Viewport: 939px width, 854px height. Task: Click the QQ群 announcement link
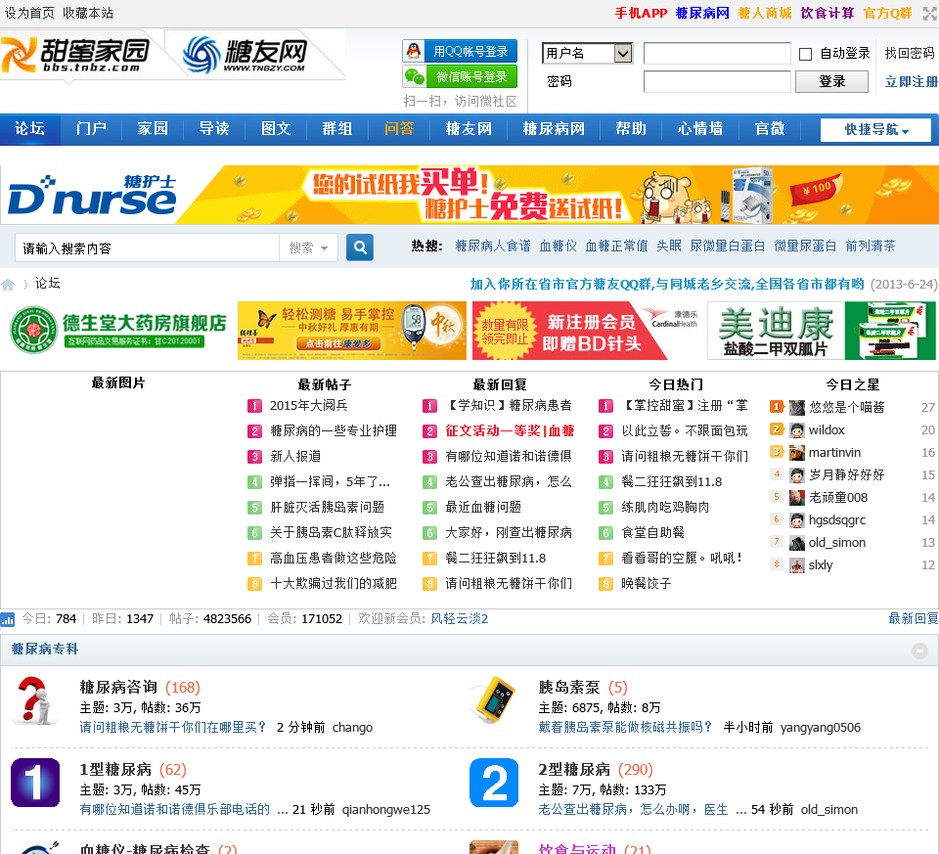[667, 284]
